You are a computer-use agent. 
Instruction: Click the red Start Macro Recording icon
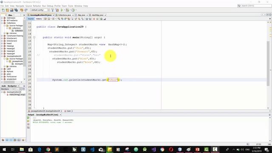pyautogui.click(x=94, y=19)
